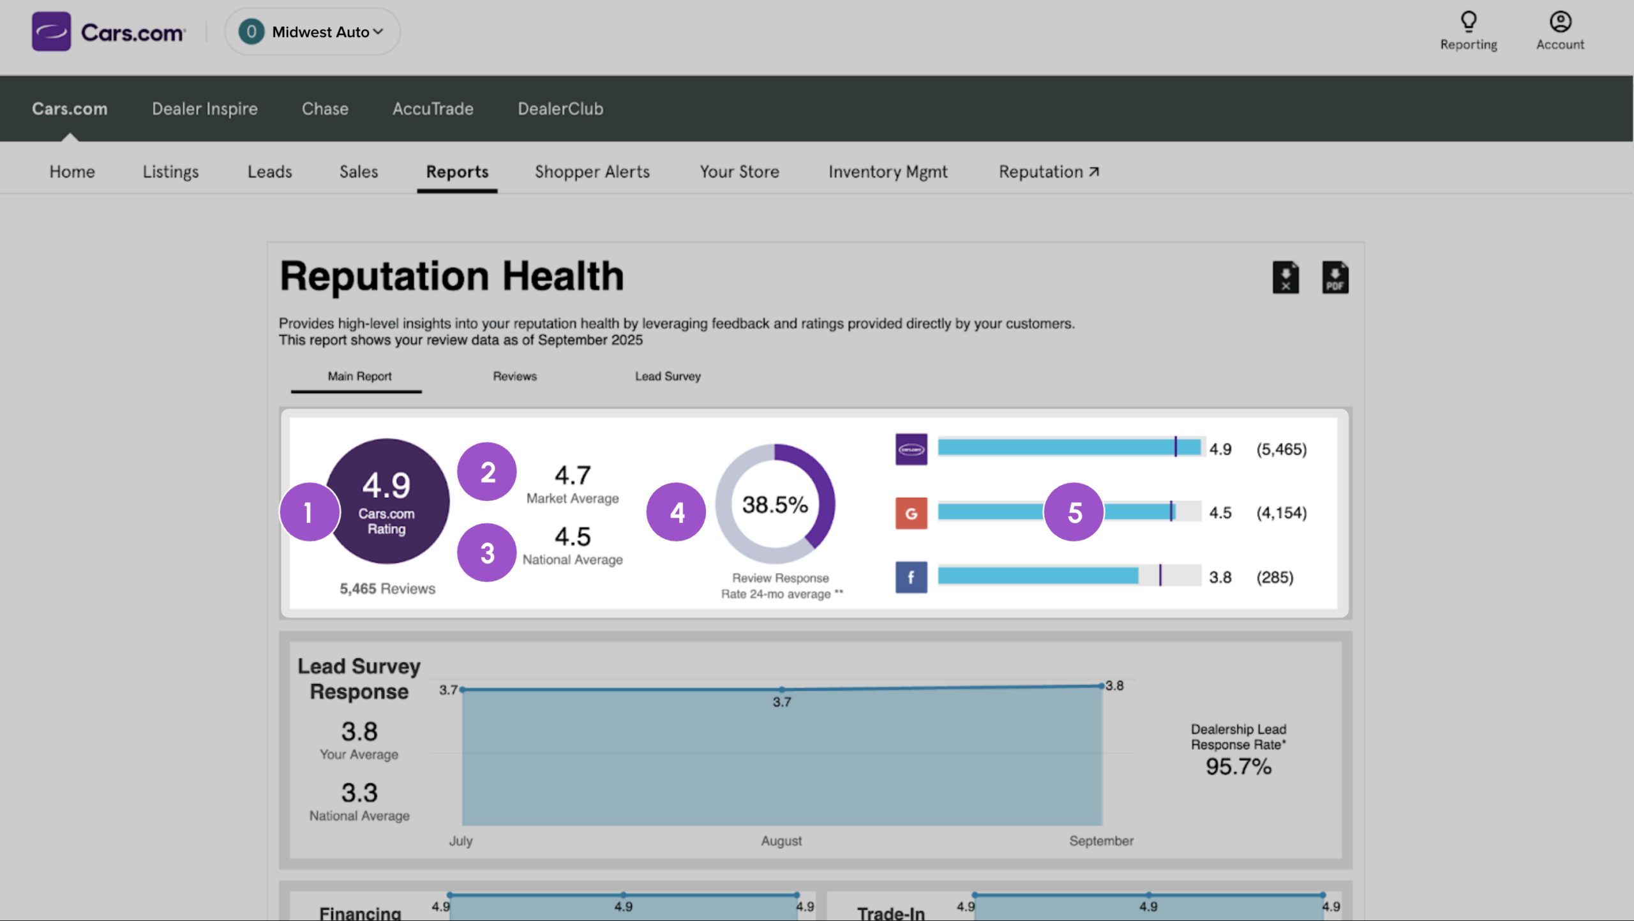Click the "3.3" National Average lead survey value

(359, 793)
